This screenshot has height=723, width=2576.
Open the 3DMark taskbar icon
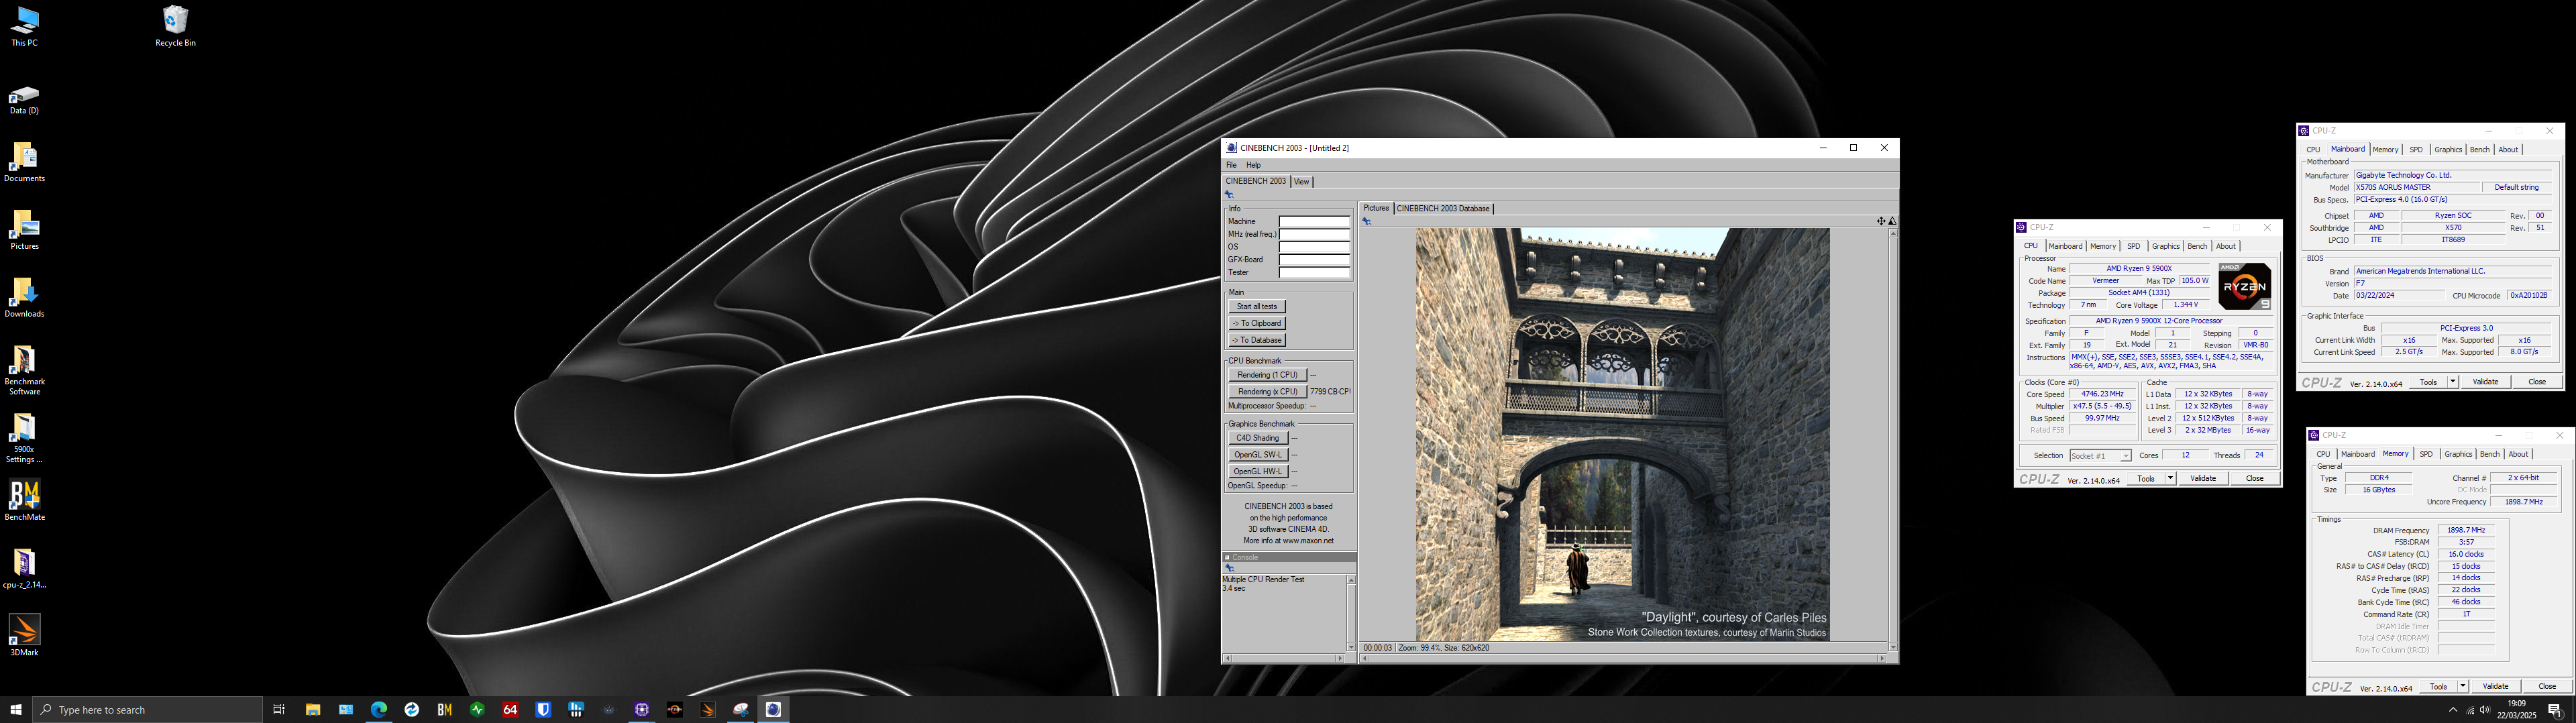coord(708,710)
